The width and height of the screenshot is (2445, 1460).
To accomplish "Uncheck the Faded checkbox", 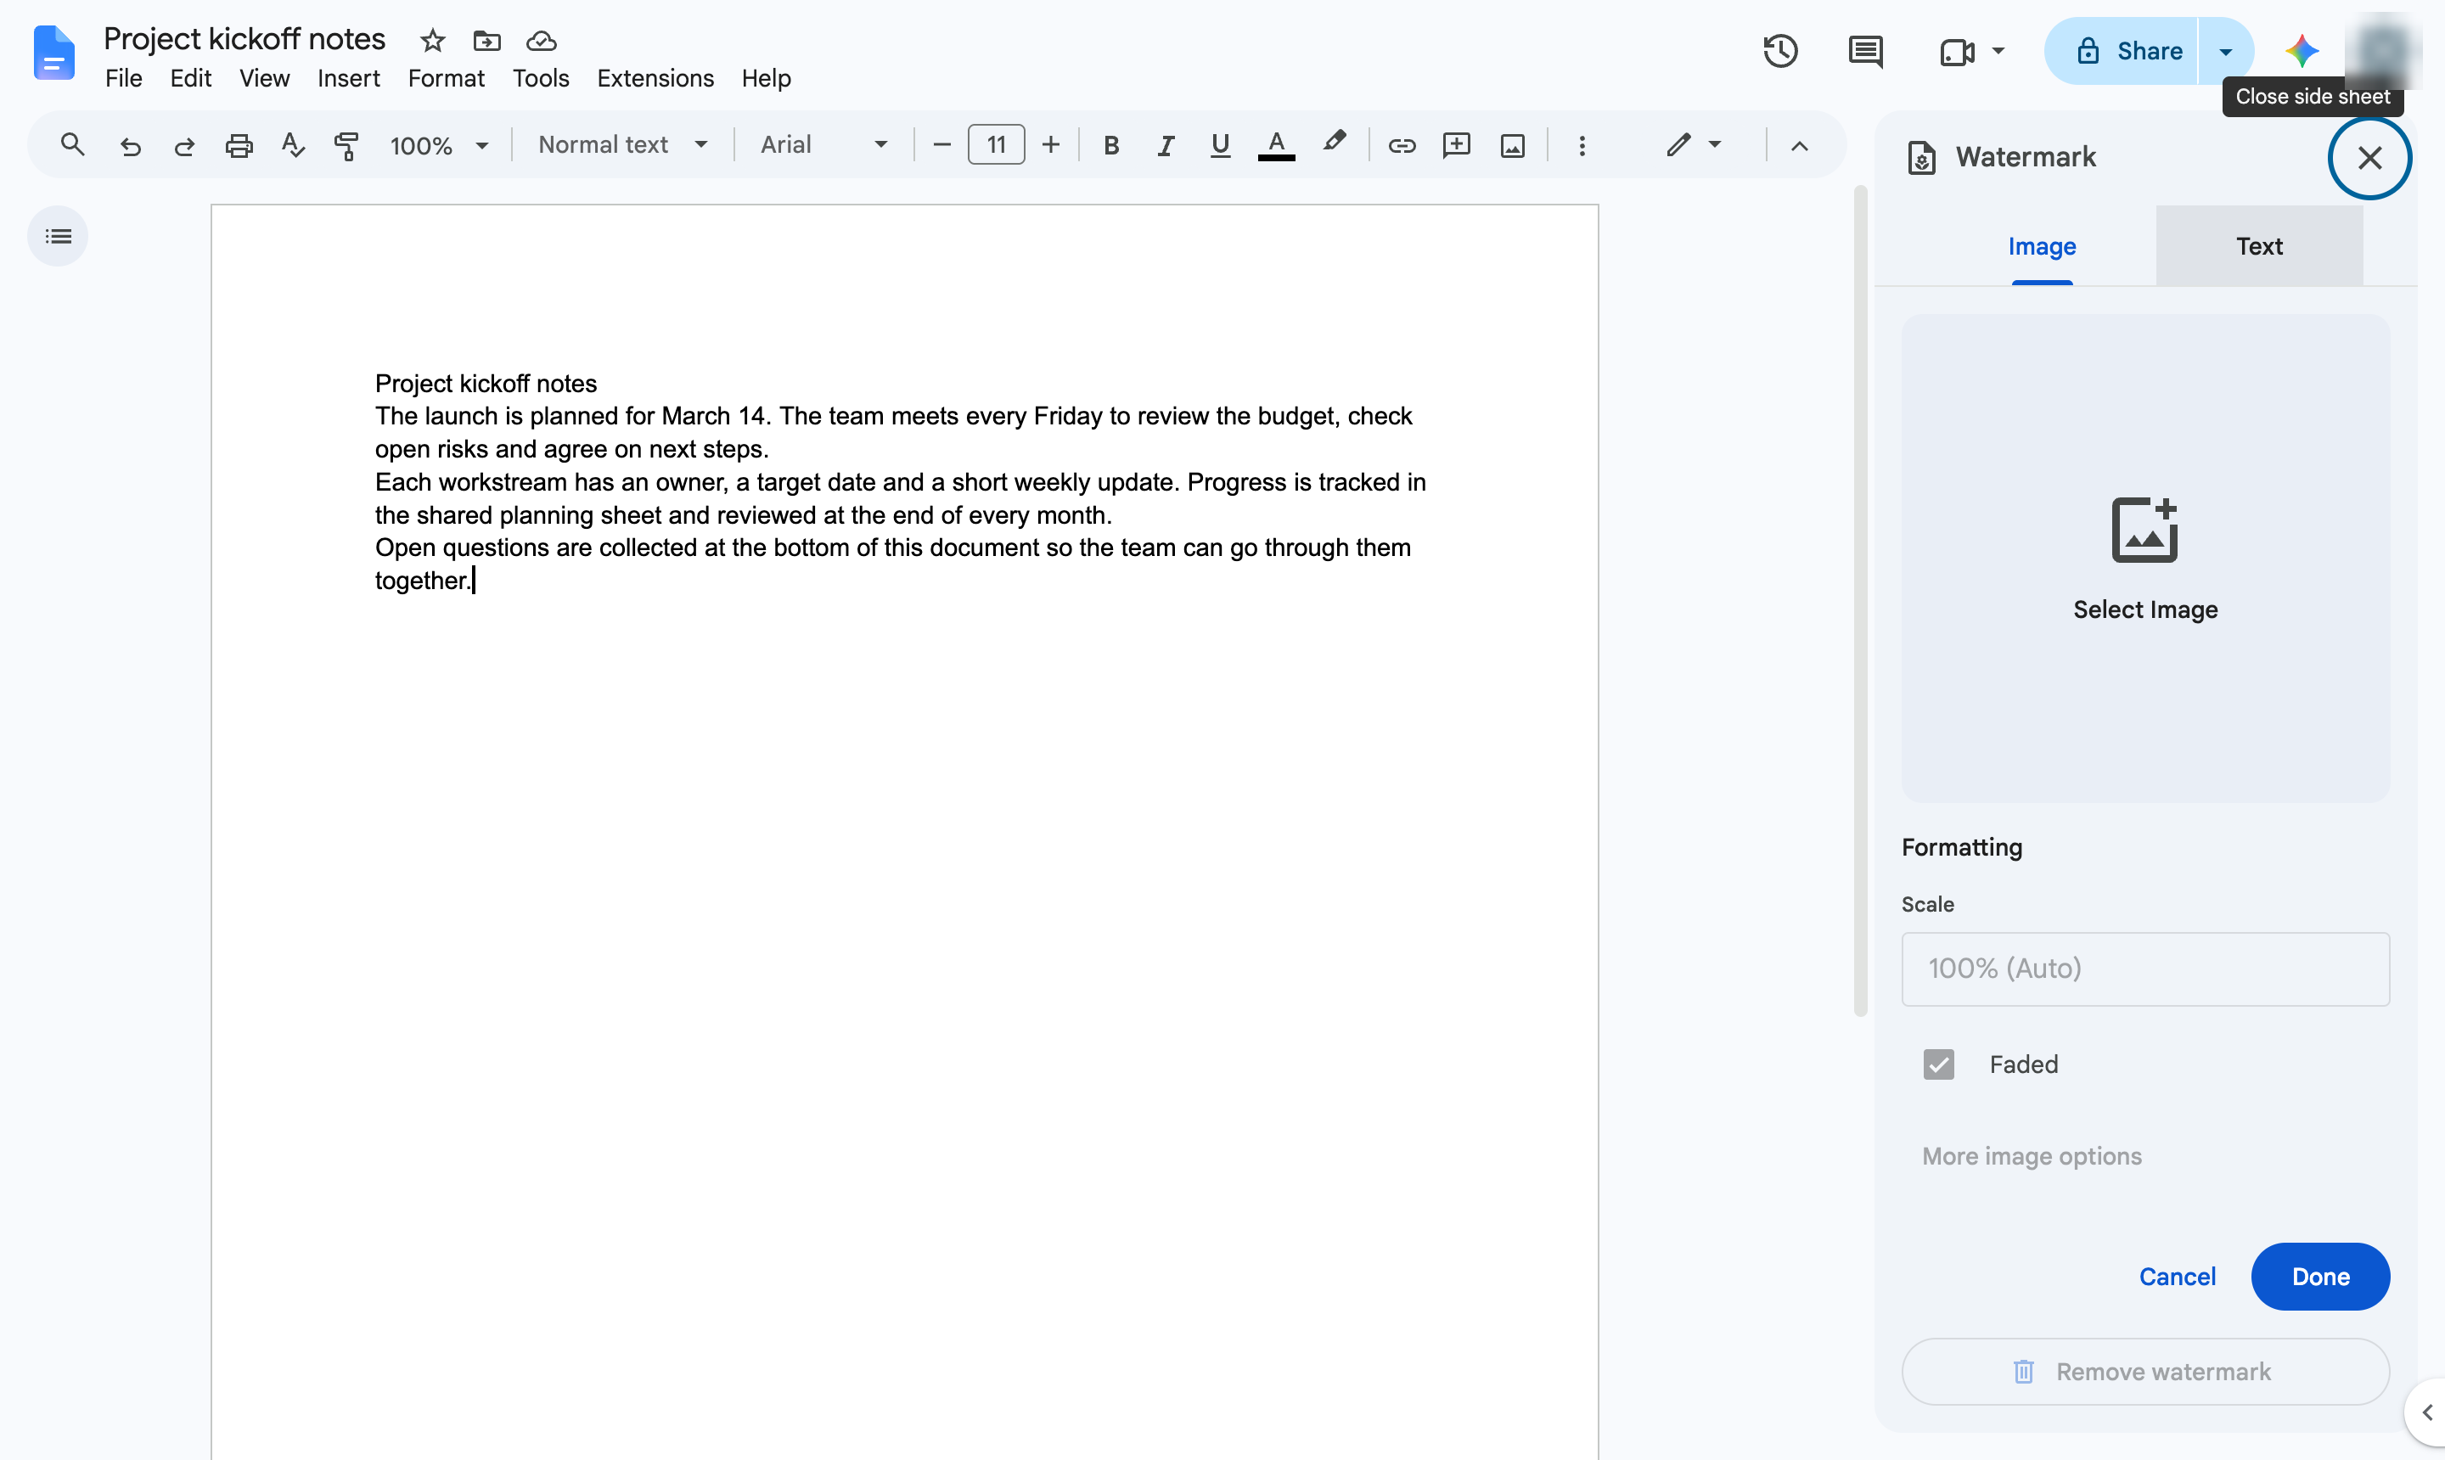I will [1938, 1064].
